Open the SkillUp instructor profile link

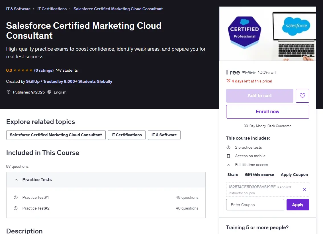coord(69,81)
